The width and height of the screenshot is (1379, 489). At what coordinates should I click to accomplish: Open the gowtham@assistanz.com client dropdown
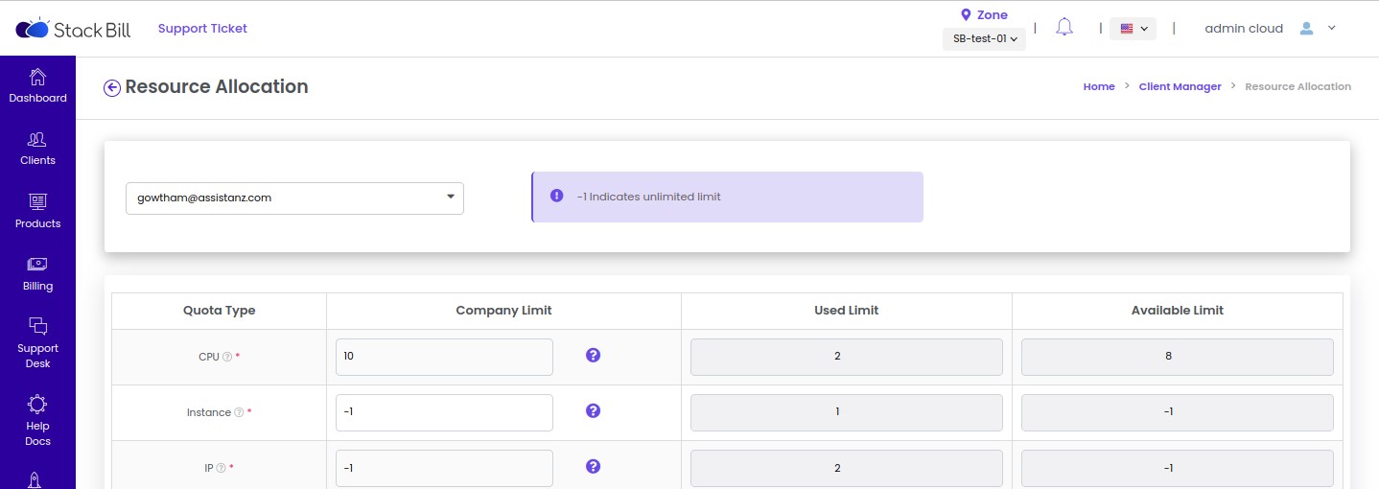point(294,198)
